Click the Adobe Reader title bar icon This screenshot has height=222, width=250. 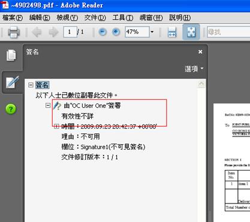(x=4, y=5)
